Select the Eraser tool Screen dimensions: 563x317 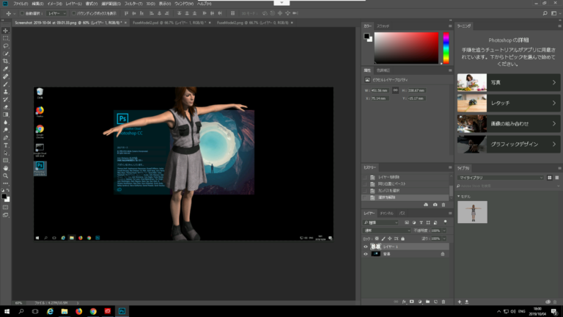click(6, 107)
